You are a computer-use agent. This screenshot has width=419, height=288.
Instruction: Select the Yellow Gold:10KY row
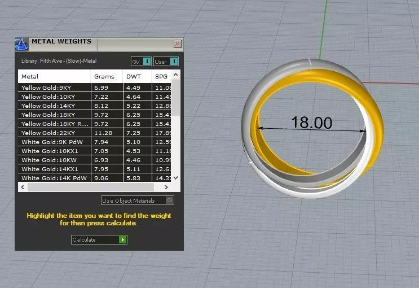(95, 97)
